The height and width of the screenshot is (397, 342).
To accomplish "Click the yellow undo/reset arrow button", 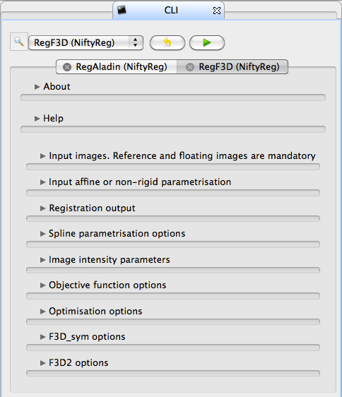I will coord(167,42).
